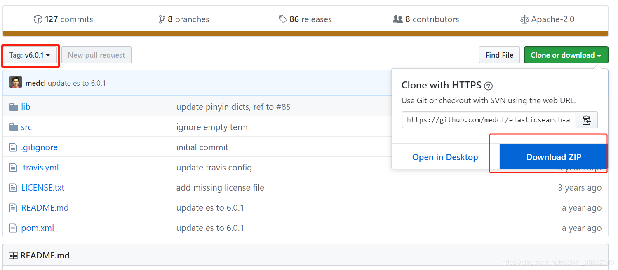Open the pom.xml file
Image resolution: width=618 pixels, height=270 pixels.
tap(38, 228)
